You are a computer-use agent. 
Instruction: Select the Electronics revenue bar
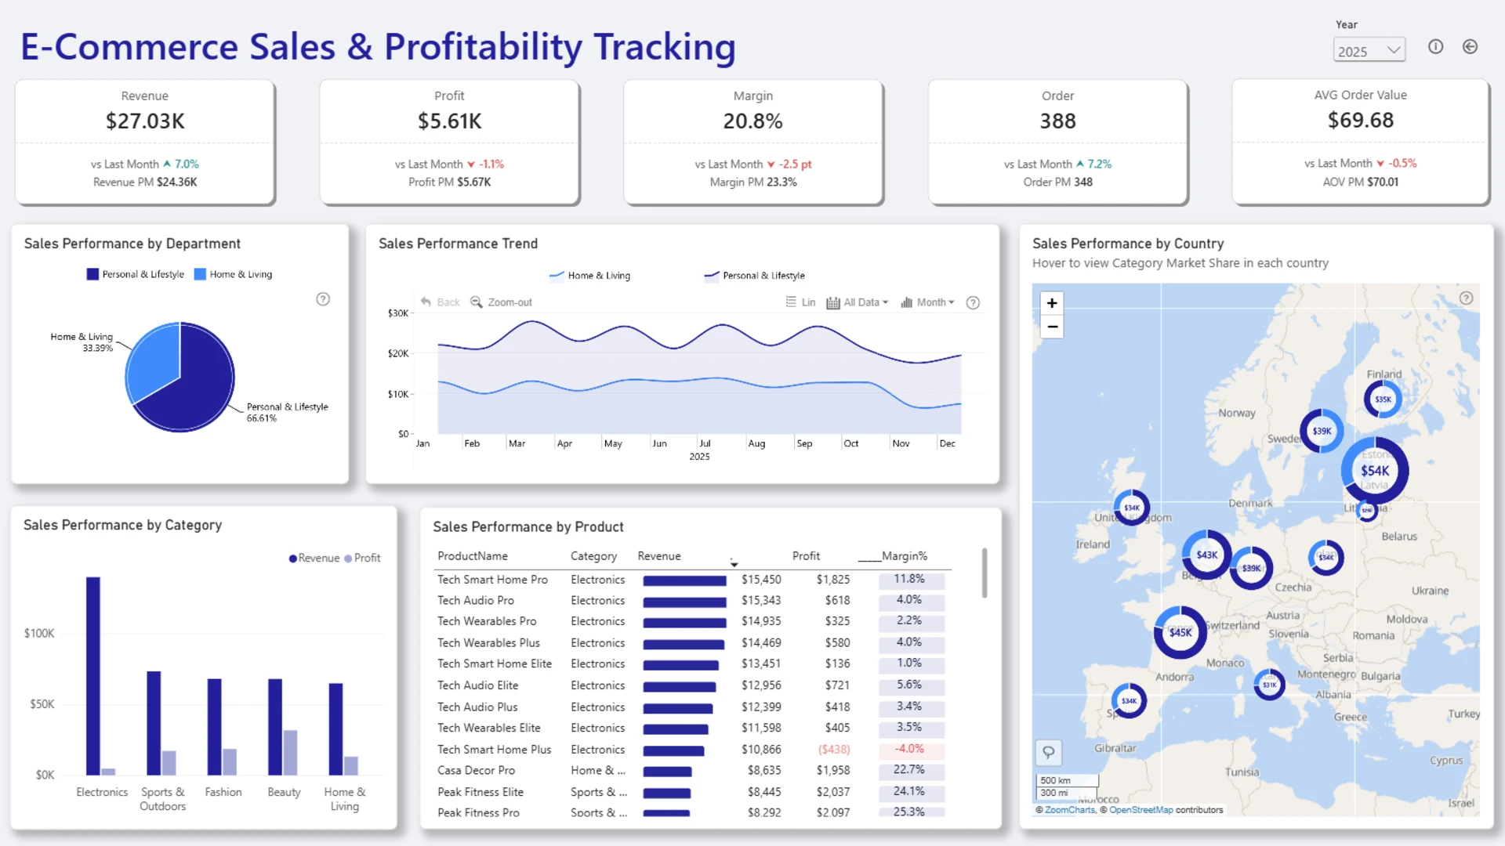(x=93, y=676)
